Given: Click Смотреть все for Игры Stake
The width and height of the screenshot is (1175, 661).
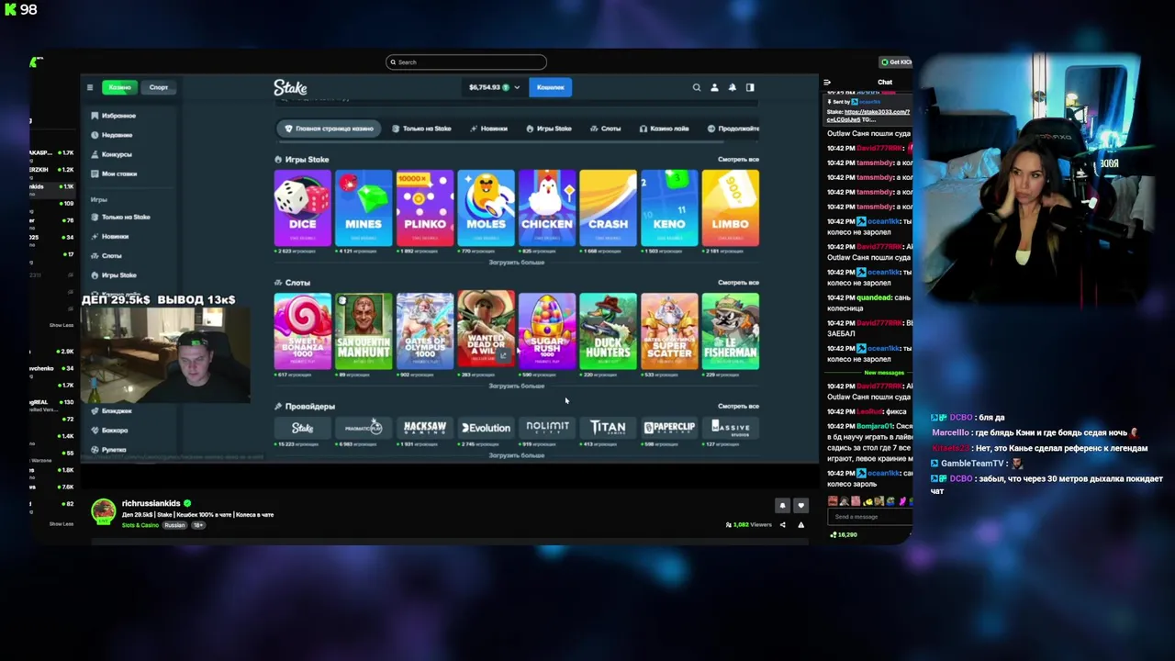Looking at the screenshot, I should click(x=738, y=160).
